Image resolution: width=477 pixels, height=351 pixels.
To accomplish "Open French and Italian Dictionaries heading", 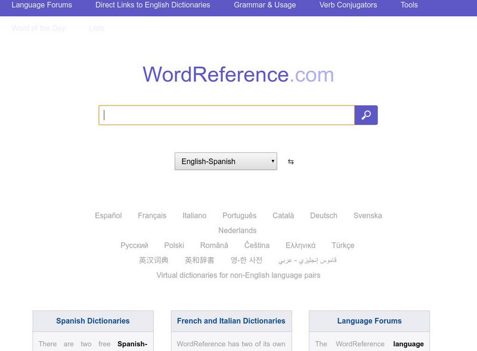I will click(x=231, y=321).
